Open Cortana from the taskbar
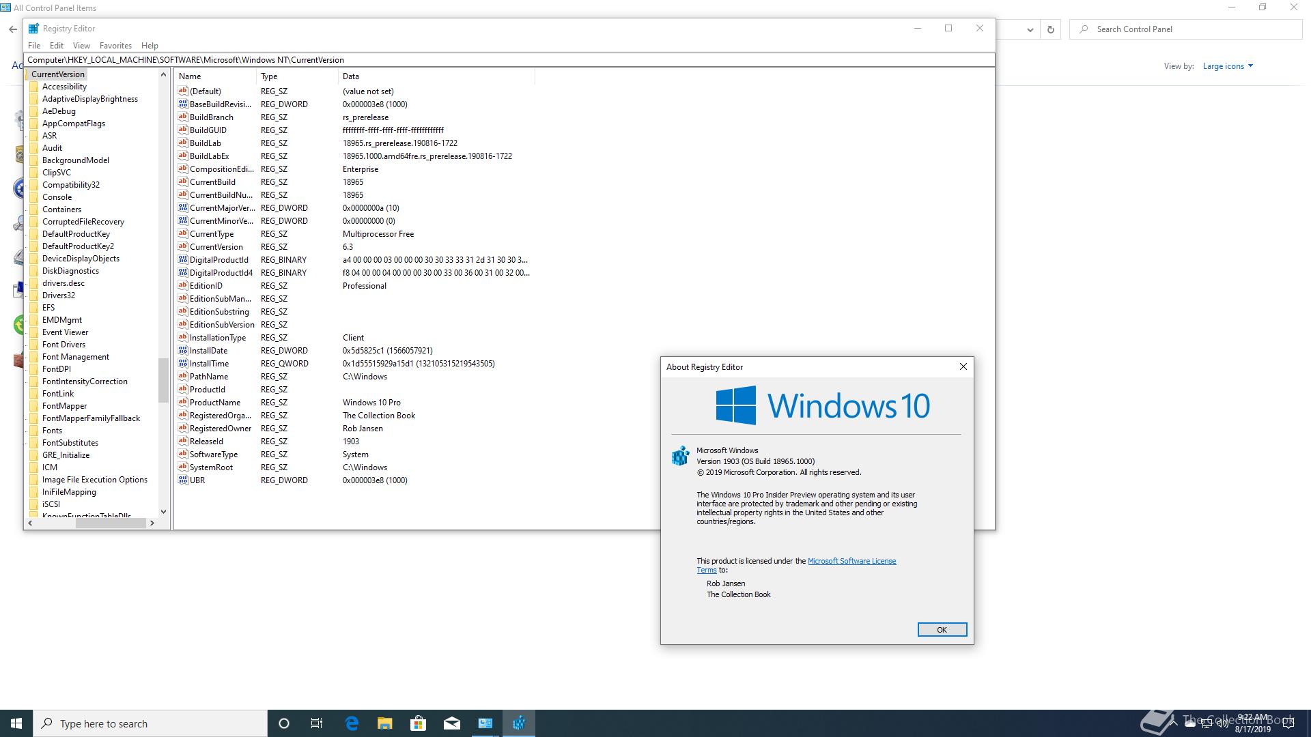 click(x=284, y=723)
